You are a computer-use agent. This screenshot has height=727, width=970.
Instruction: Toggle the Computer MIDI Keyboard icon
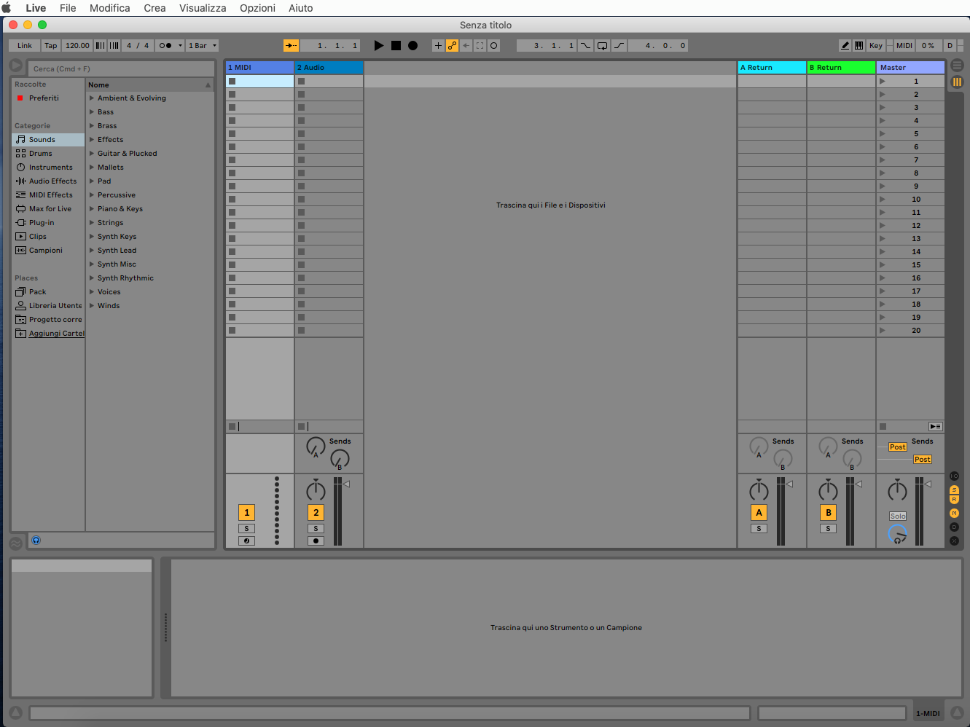point(858,45)
